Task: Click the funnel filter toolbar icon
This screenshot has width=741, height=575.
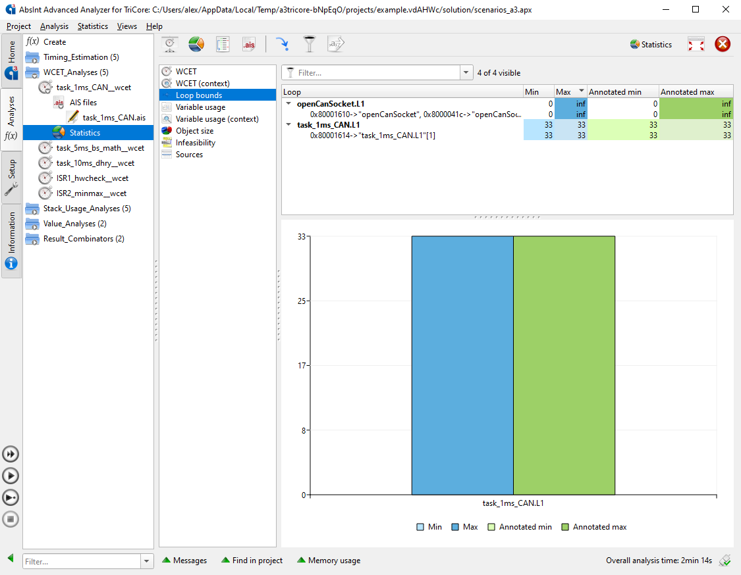Action: 309,44
